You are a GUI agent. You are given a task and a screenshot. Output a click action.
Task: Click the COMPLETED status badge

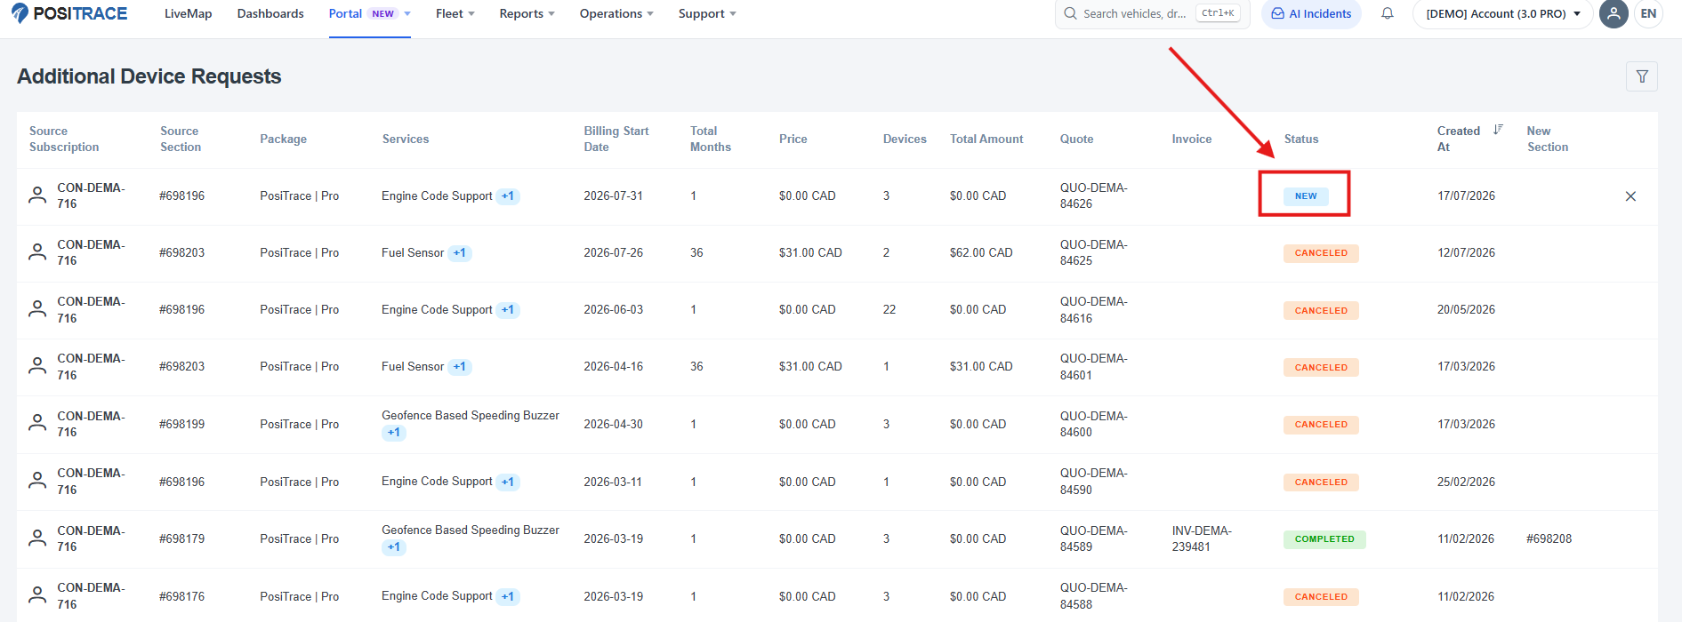pyautogui.click(x=1324, y=539)
